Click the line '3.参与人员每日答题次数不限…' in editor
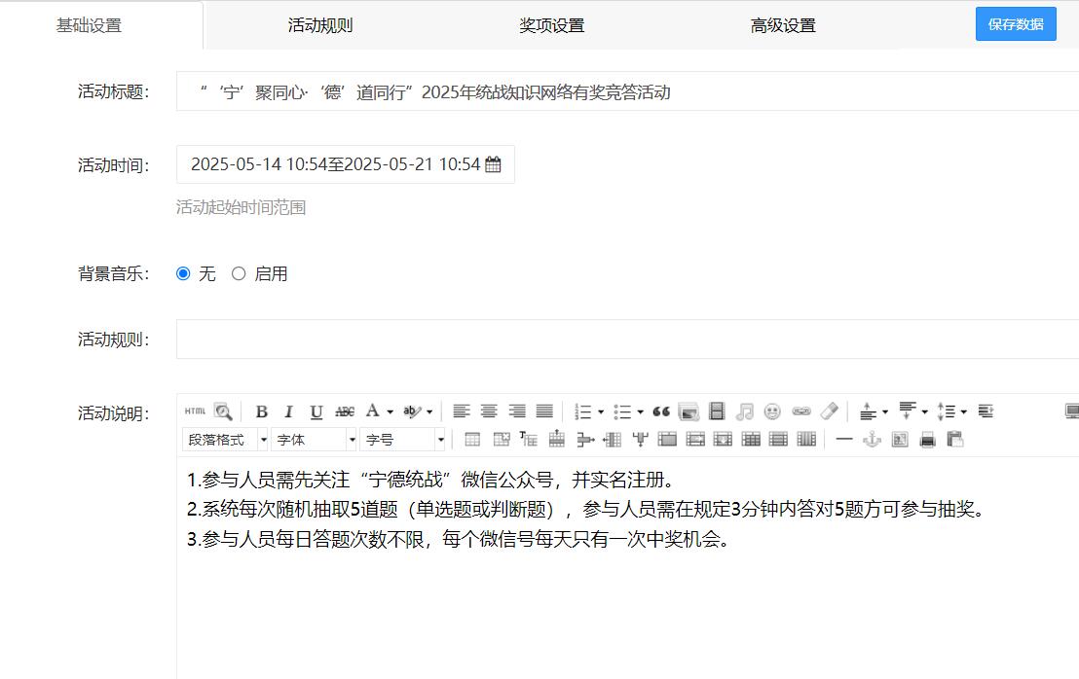The width and height of the screenshot is (1079, 679). pos(460,539)
